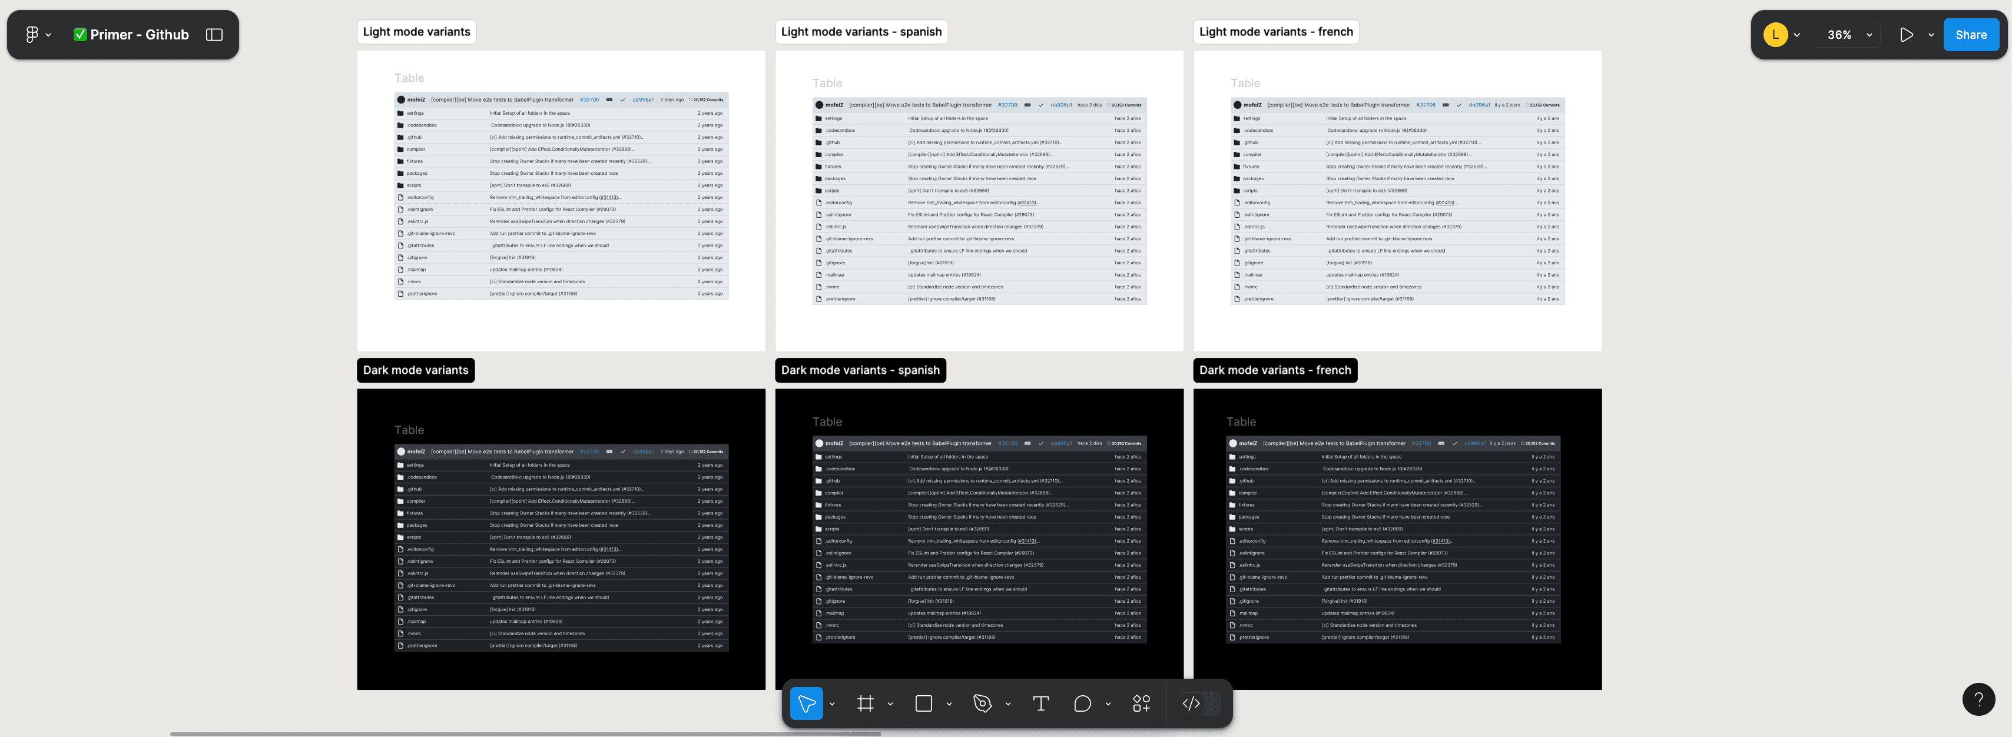
Task: Click the .github folder row in Light mode variants table
Action: tap(562, 137)
